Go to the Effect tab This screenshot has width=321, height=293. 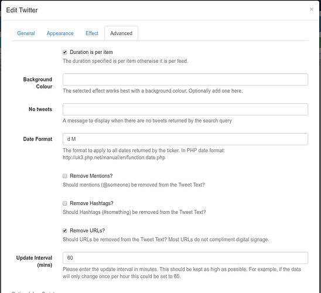pyautogui.click(x=92, y=33)
